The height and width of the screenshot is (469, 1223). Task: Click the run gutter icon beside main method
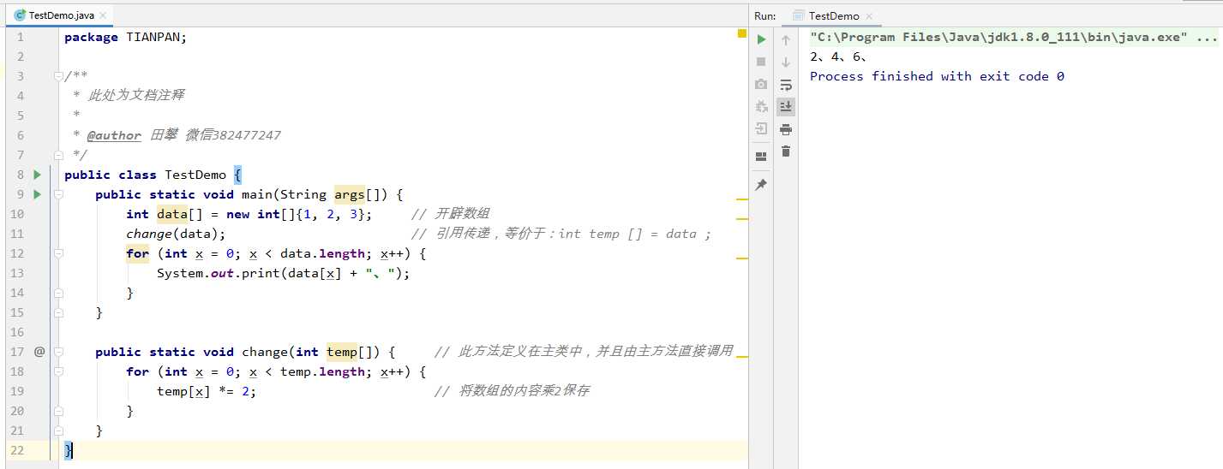(x=37, y=194)
